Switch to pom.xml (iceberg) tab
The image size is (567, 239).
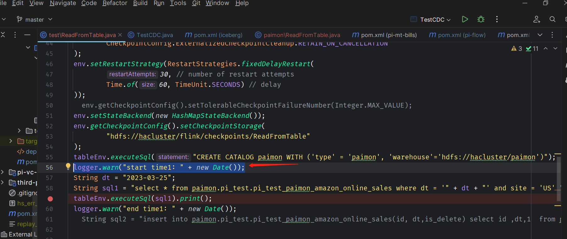(x=214, y=35)
